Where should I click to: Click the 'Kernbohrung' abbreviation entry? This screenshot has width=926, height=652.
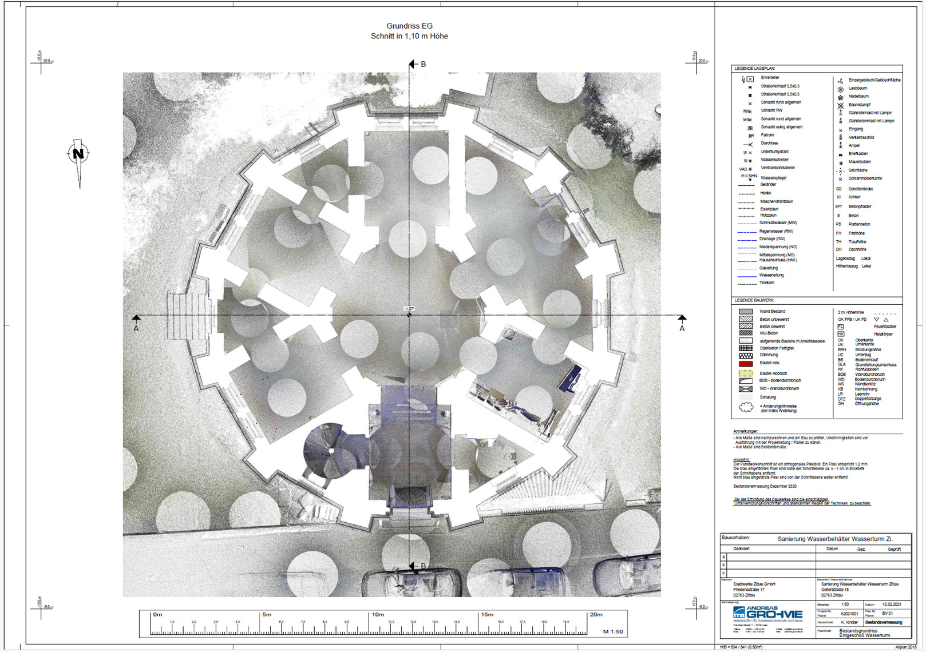(866, 389)
